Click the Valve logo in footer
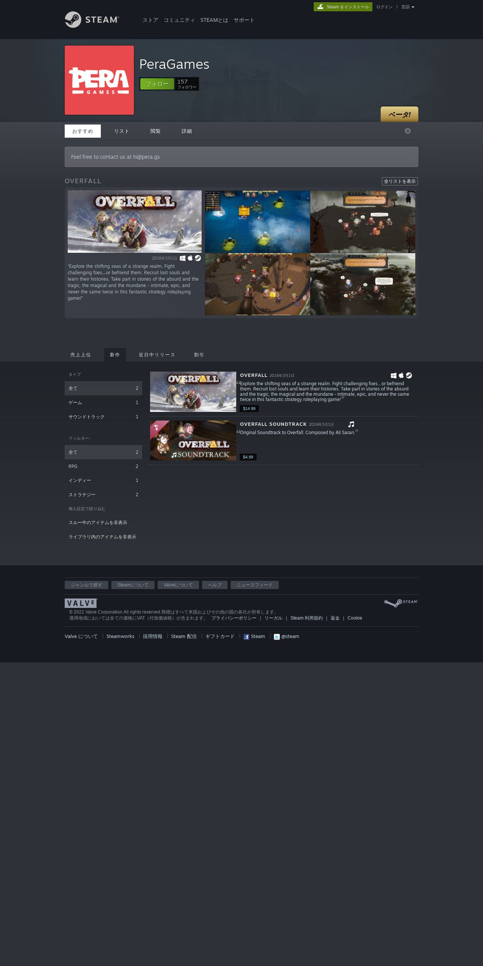Viewport: 483px width, 966px height. tap(81, 603)
